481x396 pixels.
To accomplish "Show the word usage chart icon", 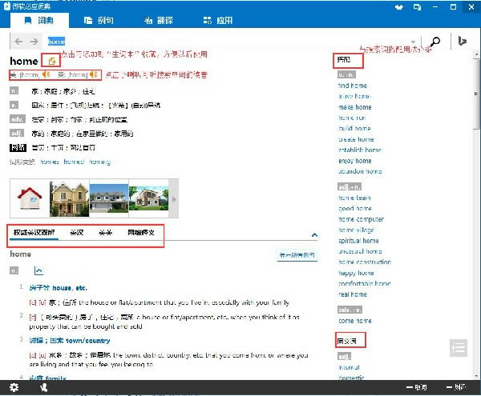I will coord(38,272).
